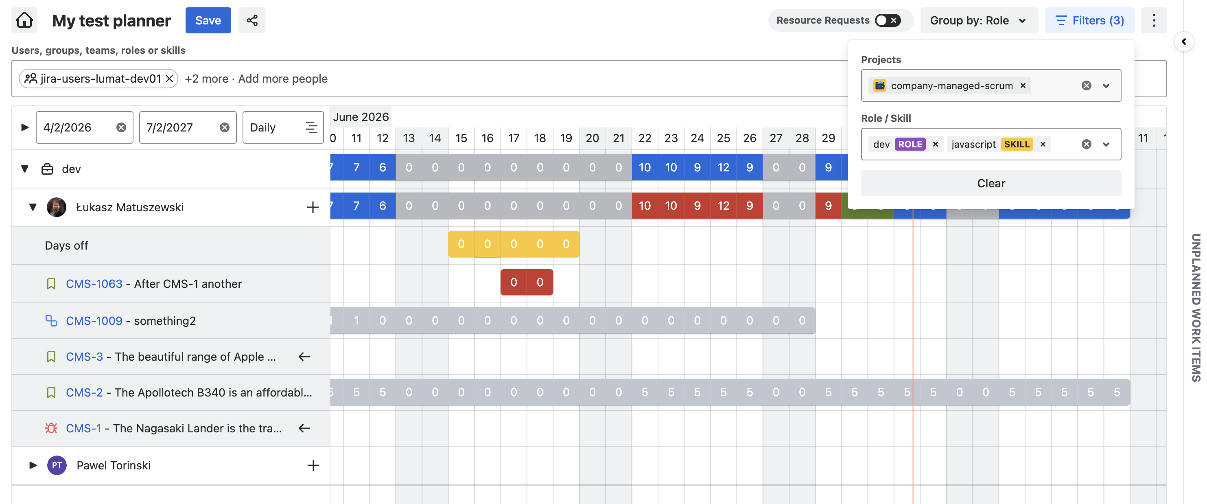Remove the javascript SKILL tag

[1043, 144]
